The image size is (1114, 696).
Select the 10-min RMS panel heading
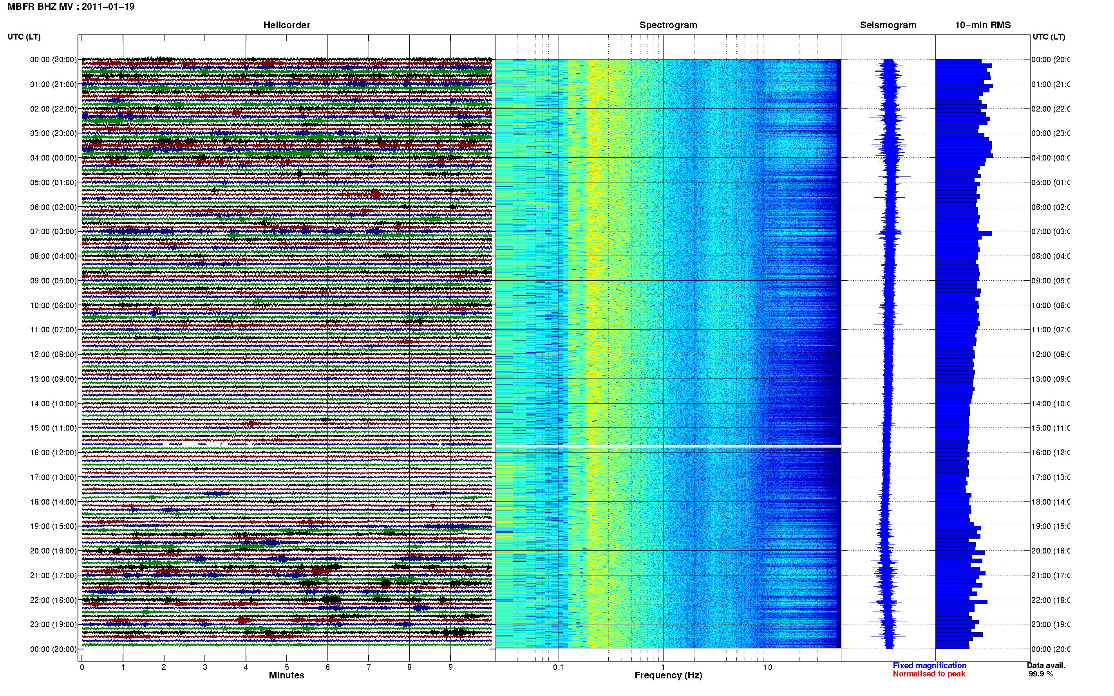coord(983,25)
